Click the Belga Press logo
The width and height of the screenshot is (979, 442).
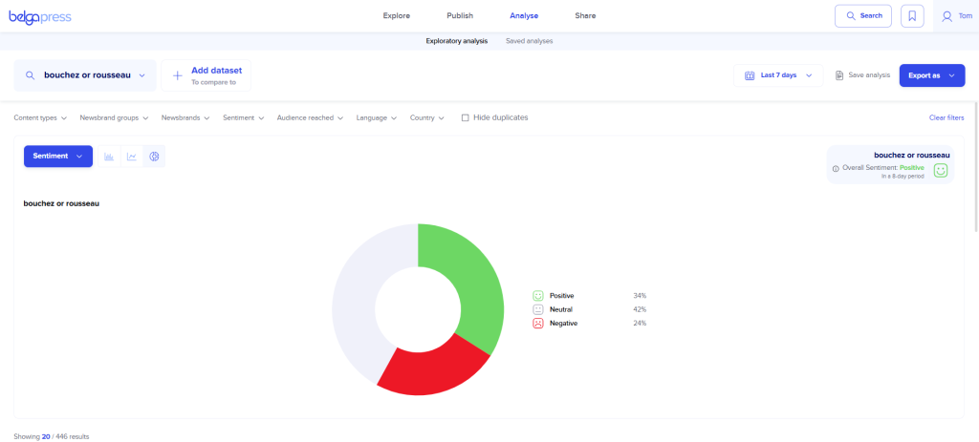[40, 16]
